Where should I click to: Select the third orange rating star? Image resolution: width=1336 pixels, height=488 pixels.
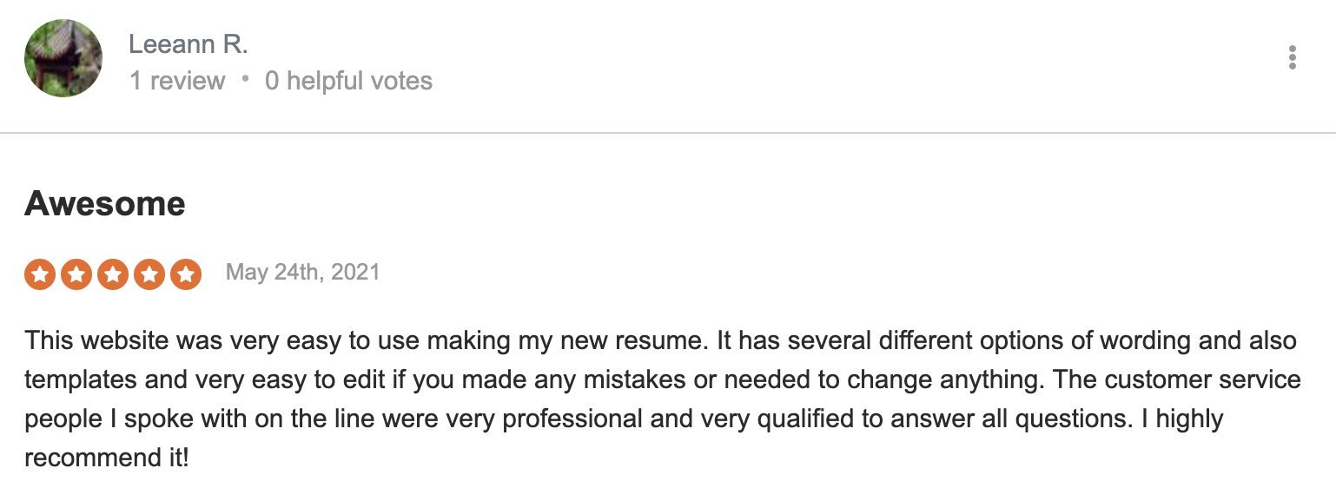[x=113, y=274]
